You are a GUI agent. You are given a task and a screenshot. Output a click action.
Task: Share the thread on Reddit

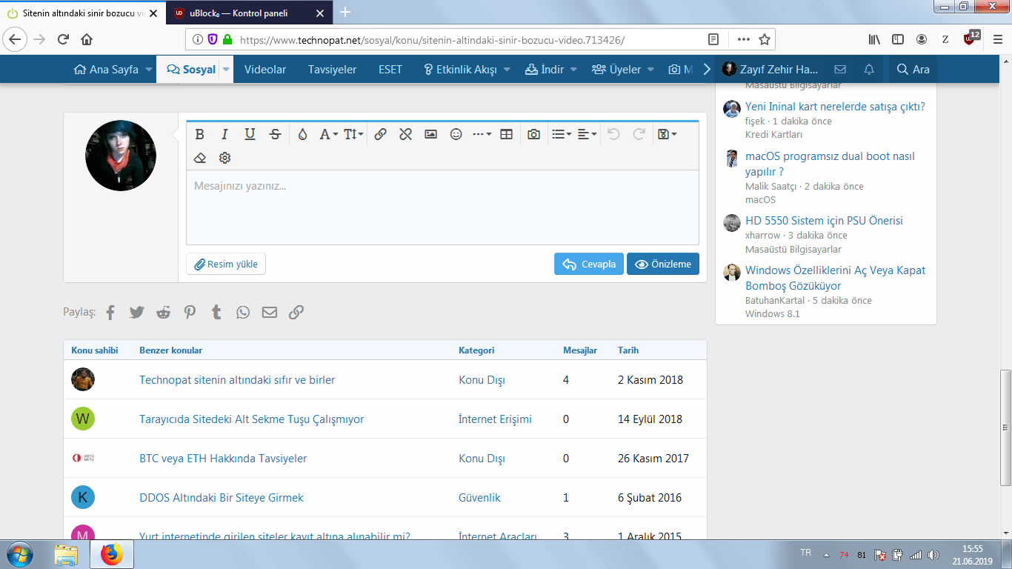click(164, 313)
